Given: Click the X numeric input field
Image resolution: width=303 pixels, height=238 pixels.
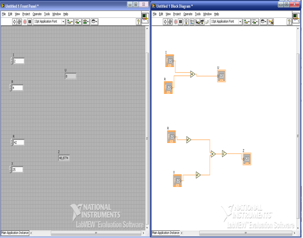Looking at the screenshot, I should [x=19, y=170].
